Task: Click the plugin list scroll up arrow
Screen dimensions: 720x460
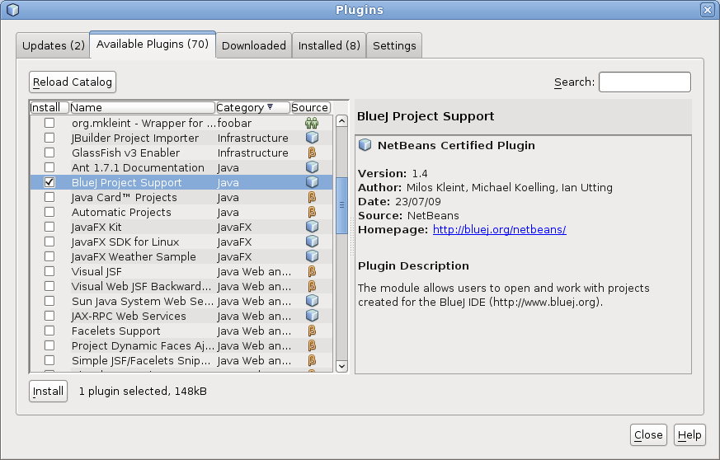Action: pos(341,121)
